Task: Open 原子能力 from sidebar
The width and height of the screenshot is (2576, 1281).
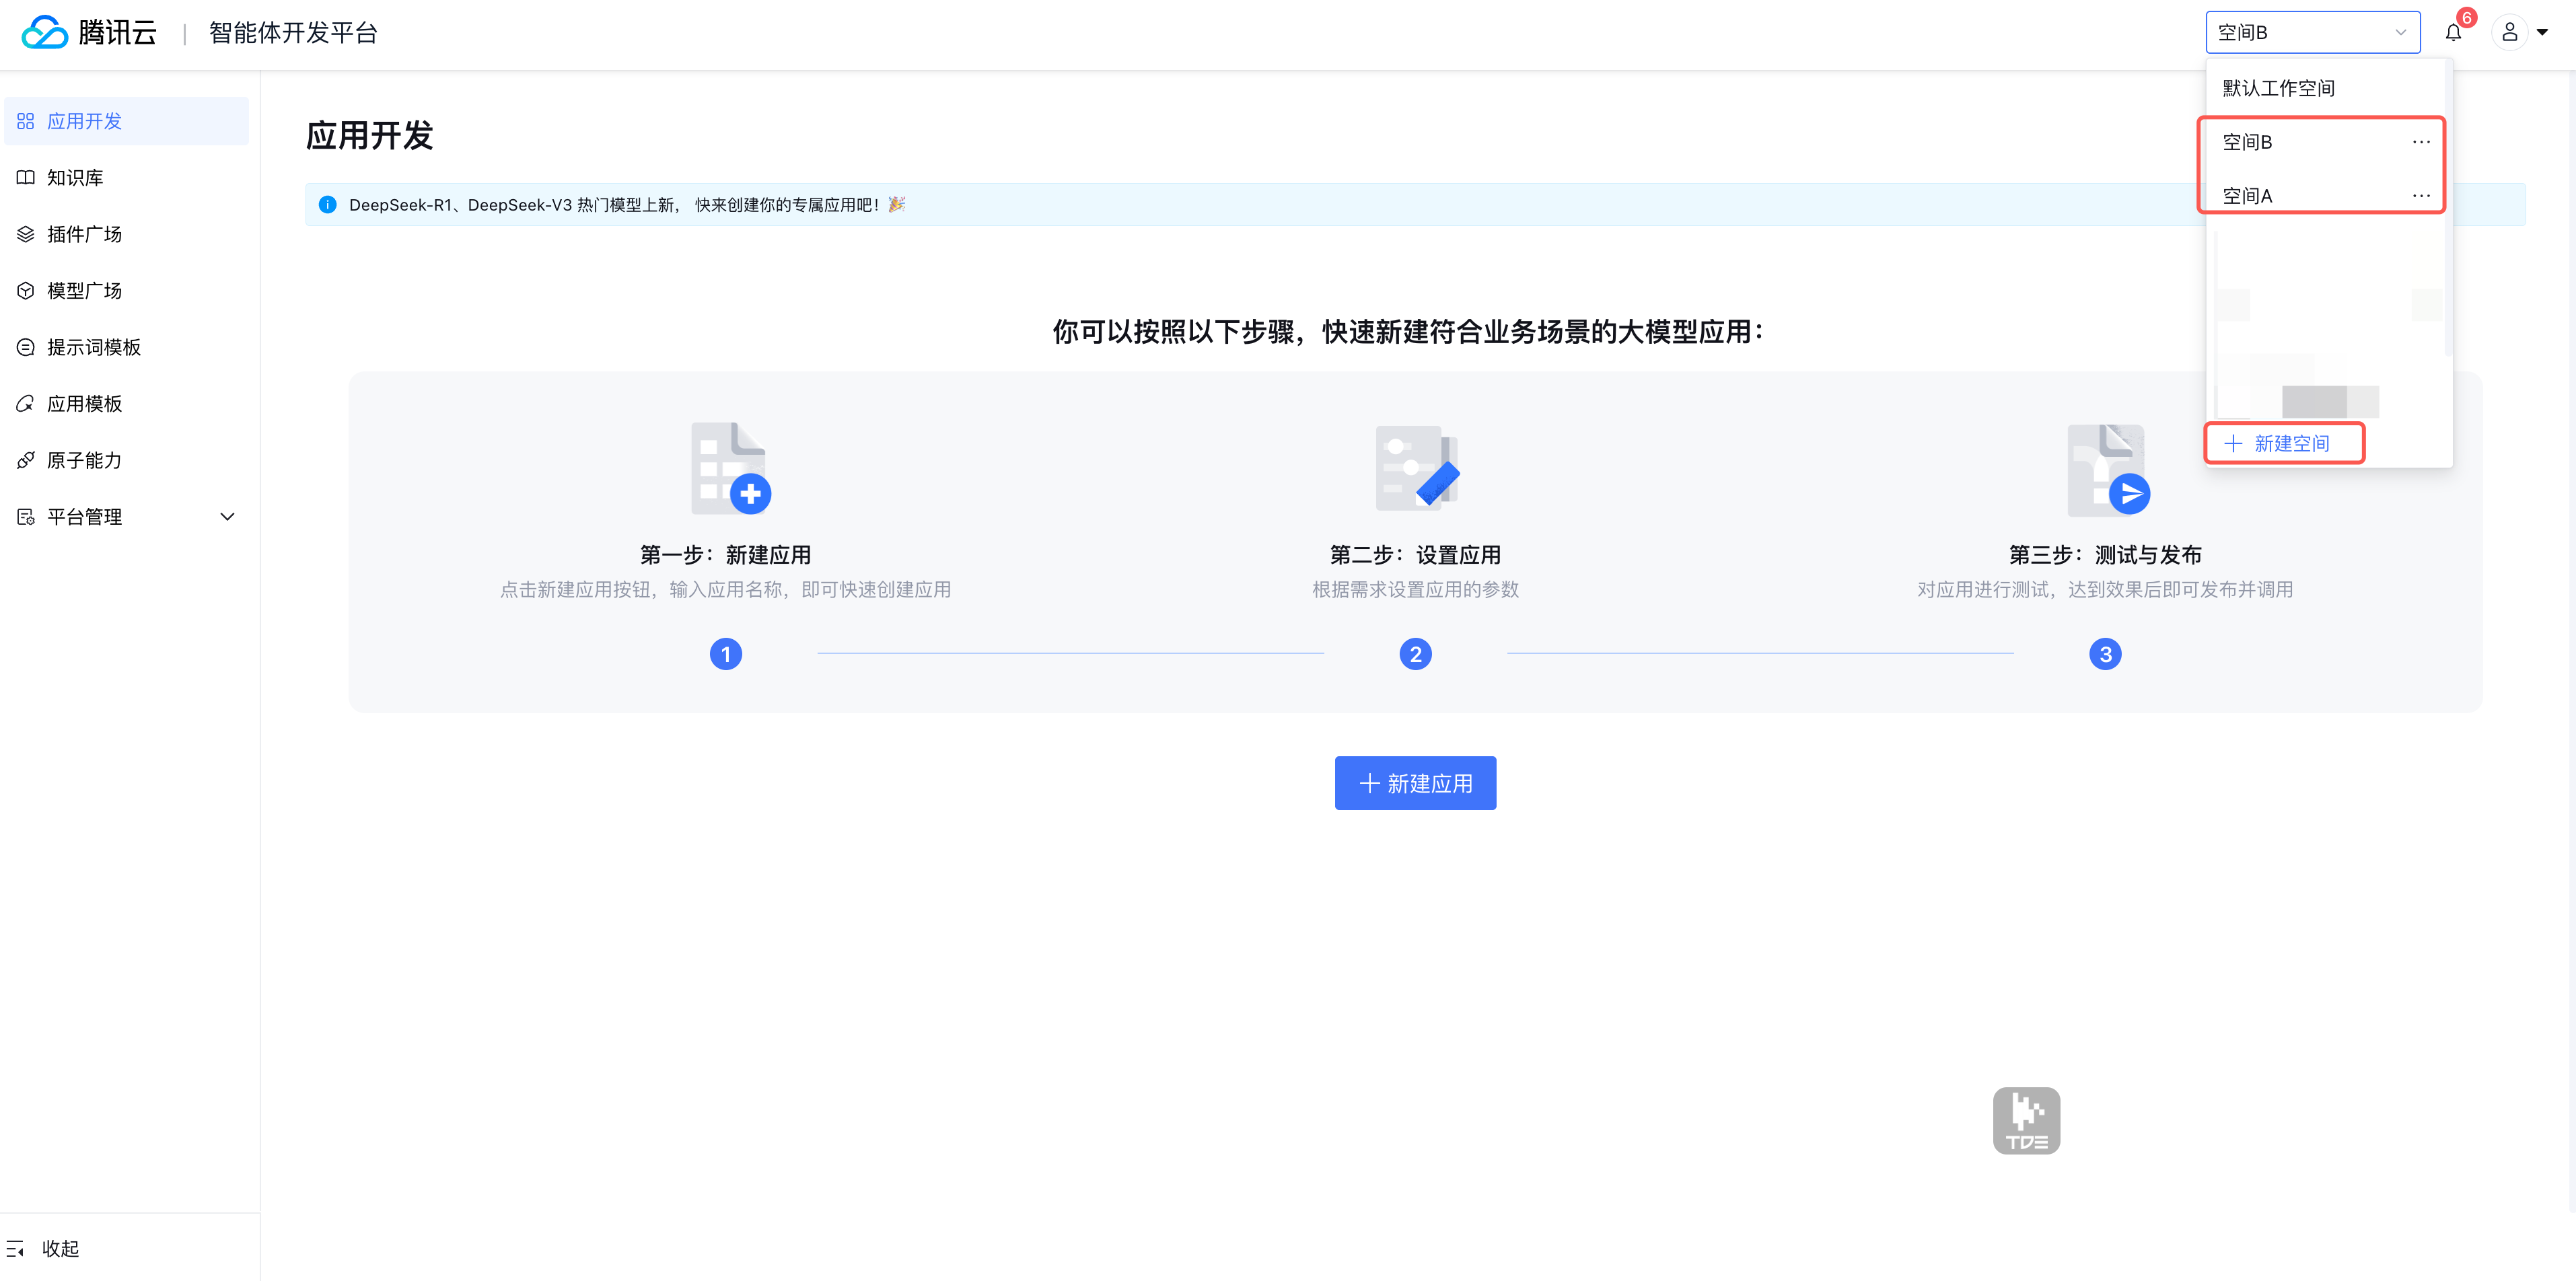Action: [x=84, y=460]
